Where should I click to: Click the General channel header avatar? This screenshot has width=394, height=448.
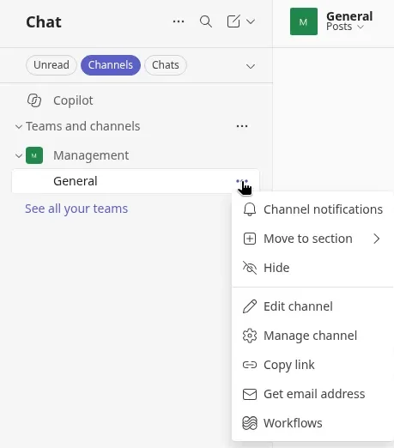point(304,21)
